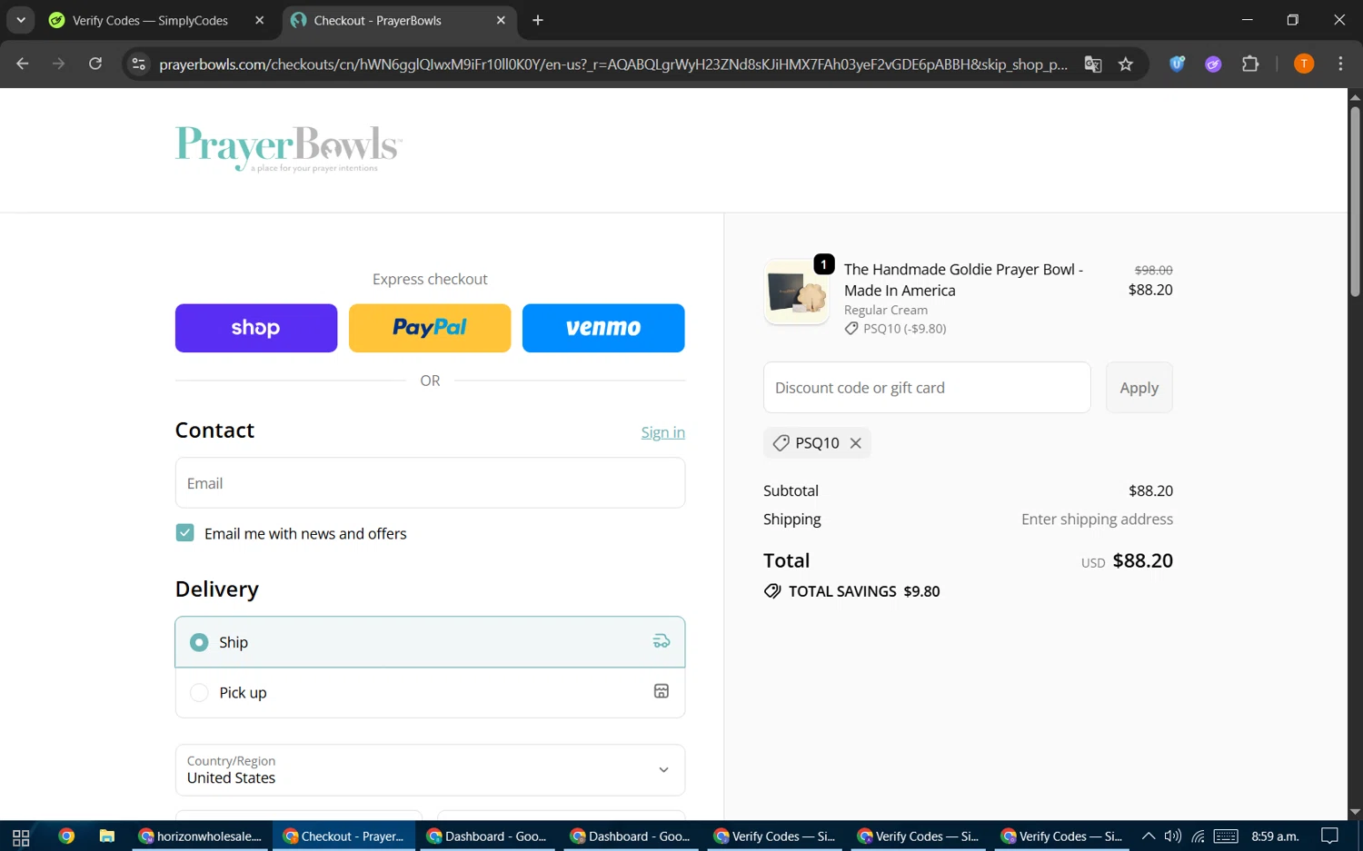Viewport: 1363px width, 851px height.
Task: Focus the Email contact field
Action: click(430, 483)
